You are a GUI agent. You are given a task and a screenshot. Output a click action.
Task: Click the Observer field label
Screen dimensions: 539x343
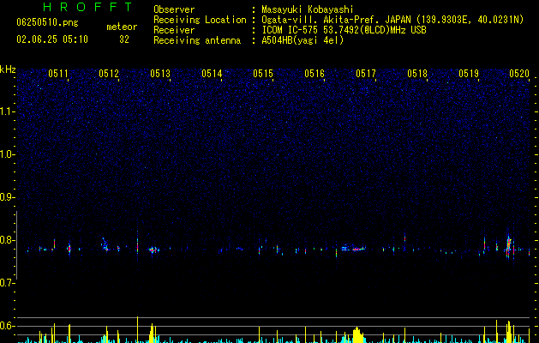click(174, 9)
